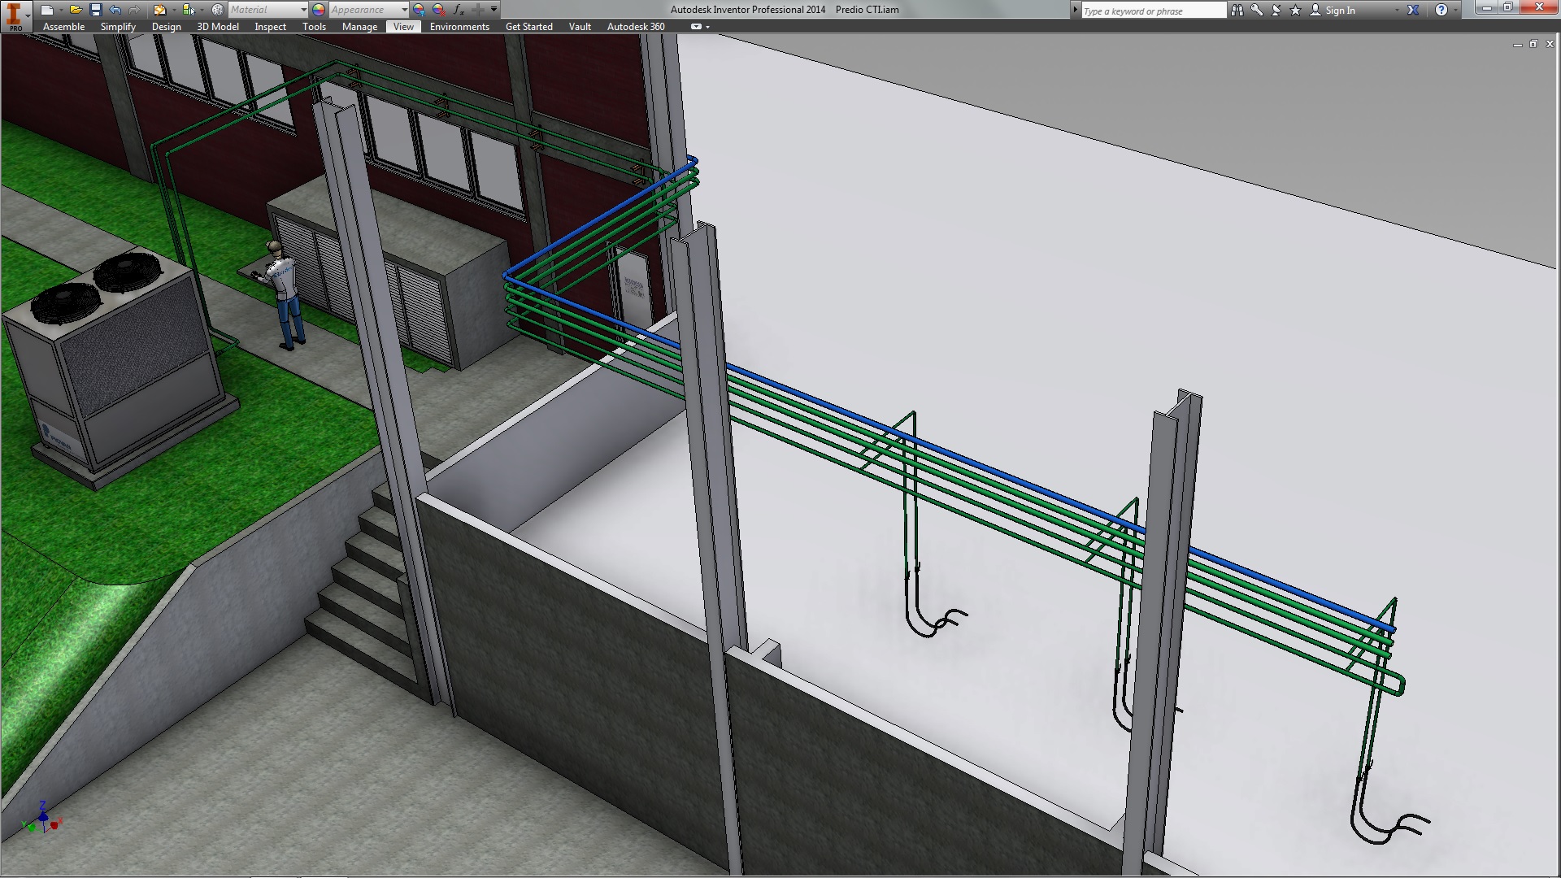Open the Inspect ribbon tab
Screen dimensions: 1561x878
point(270,27)
